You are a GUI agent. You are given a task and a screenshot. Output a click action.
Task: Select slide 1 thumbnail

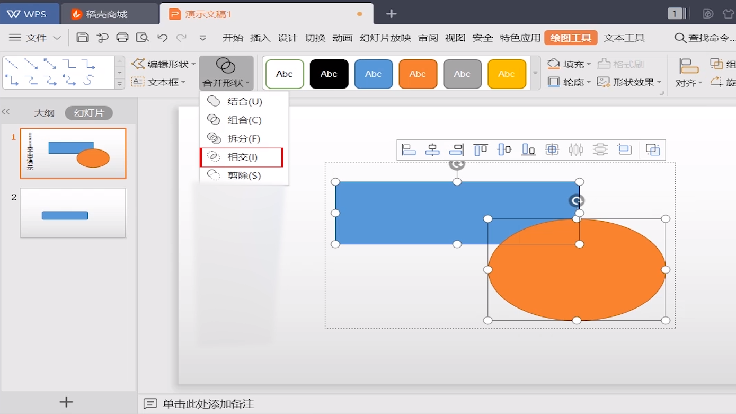(x=73, y=153)
